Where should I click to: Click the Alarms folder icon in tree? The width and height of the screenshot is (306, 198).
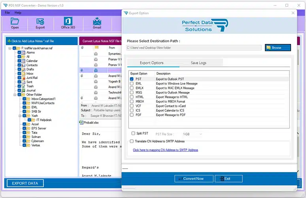coord(23,52)
